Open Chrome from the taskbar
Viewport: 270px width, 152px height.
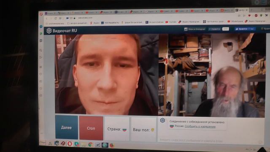coord(91,144)
